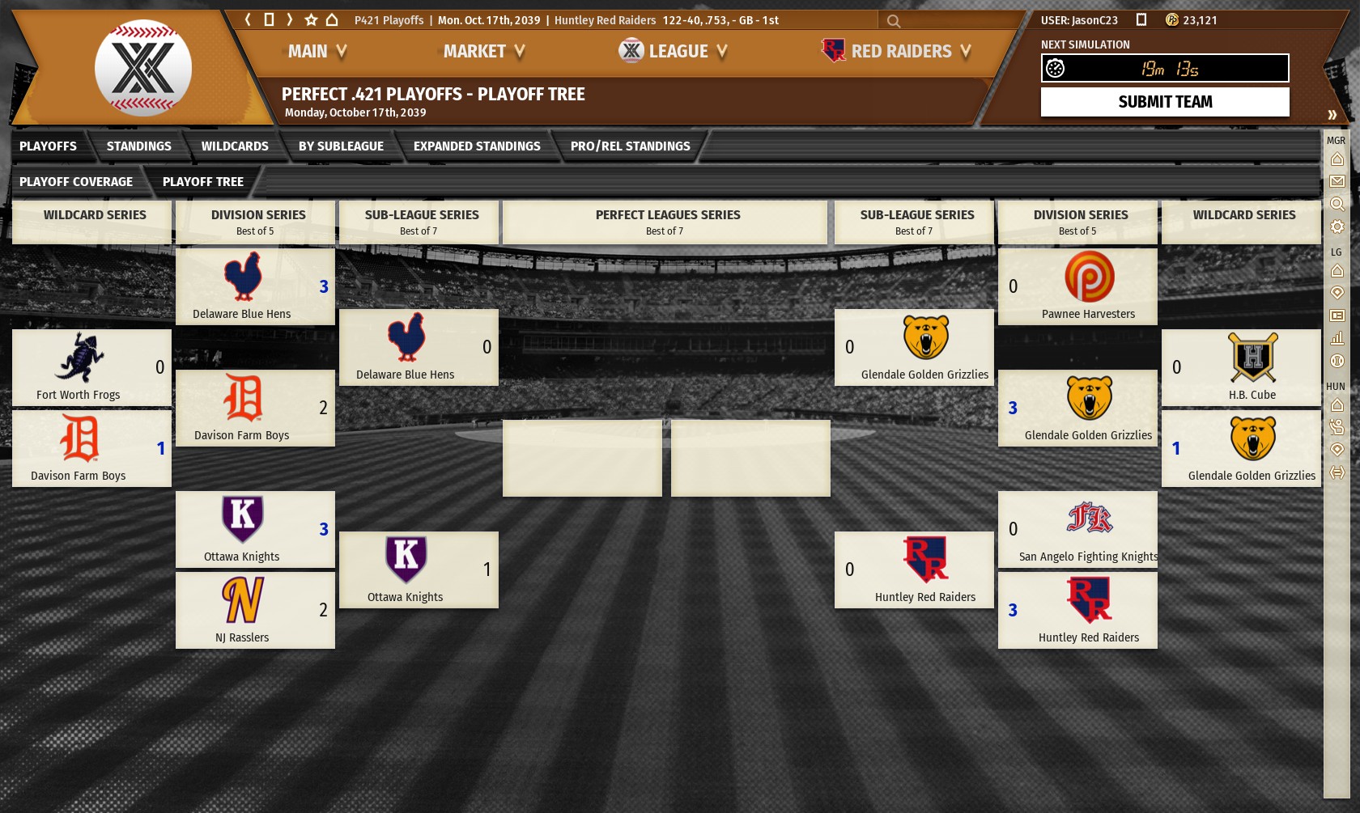
Task: Open Delaware Blue Hens division series card
Action: point(255,286)
